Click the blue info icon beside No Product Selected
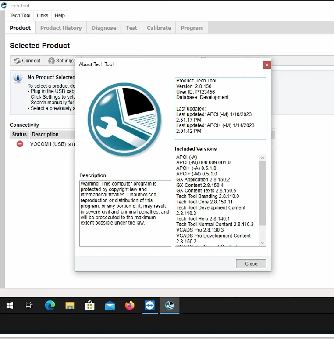Viewport: 334px width, 339px height. [18, 78]
